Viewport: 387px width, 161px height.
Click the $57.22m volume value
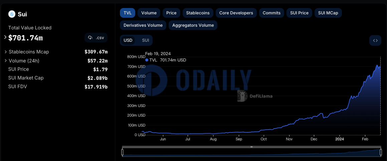98,61
